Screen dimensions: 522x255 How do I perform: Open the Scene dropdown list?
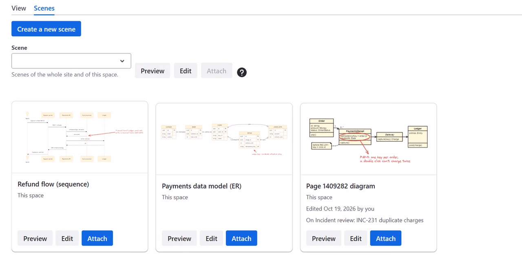click(x=71, y=61)
